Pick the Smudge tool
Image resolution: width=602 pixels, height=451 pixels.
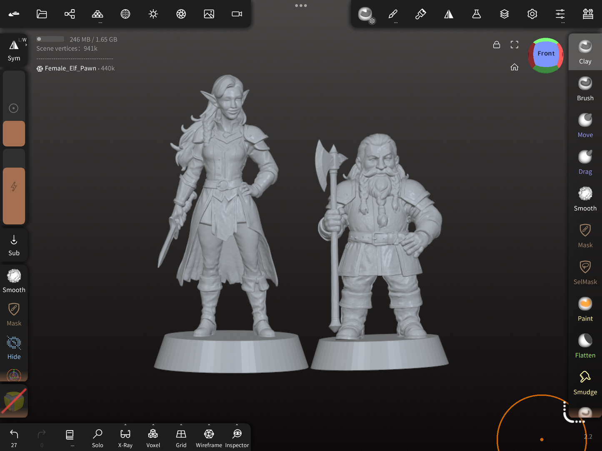click(x=585, y=382)
